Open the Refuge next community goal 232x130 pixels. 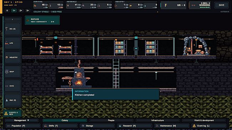[x=42, y=20]
